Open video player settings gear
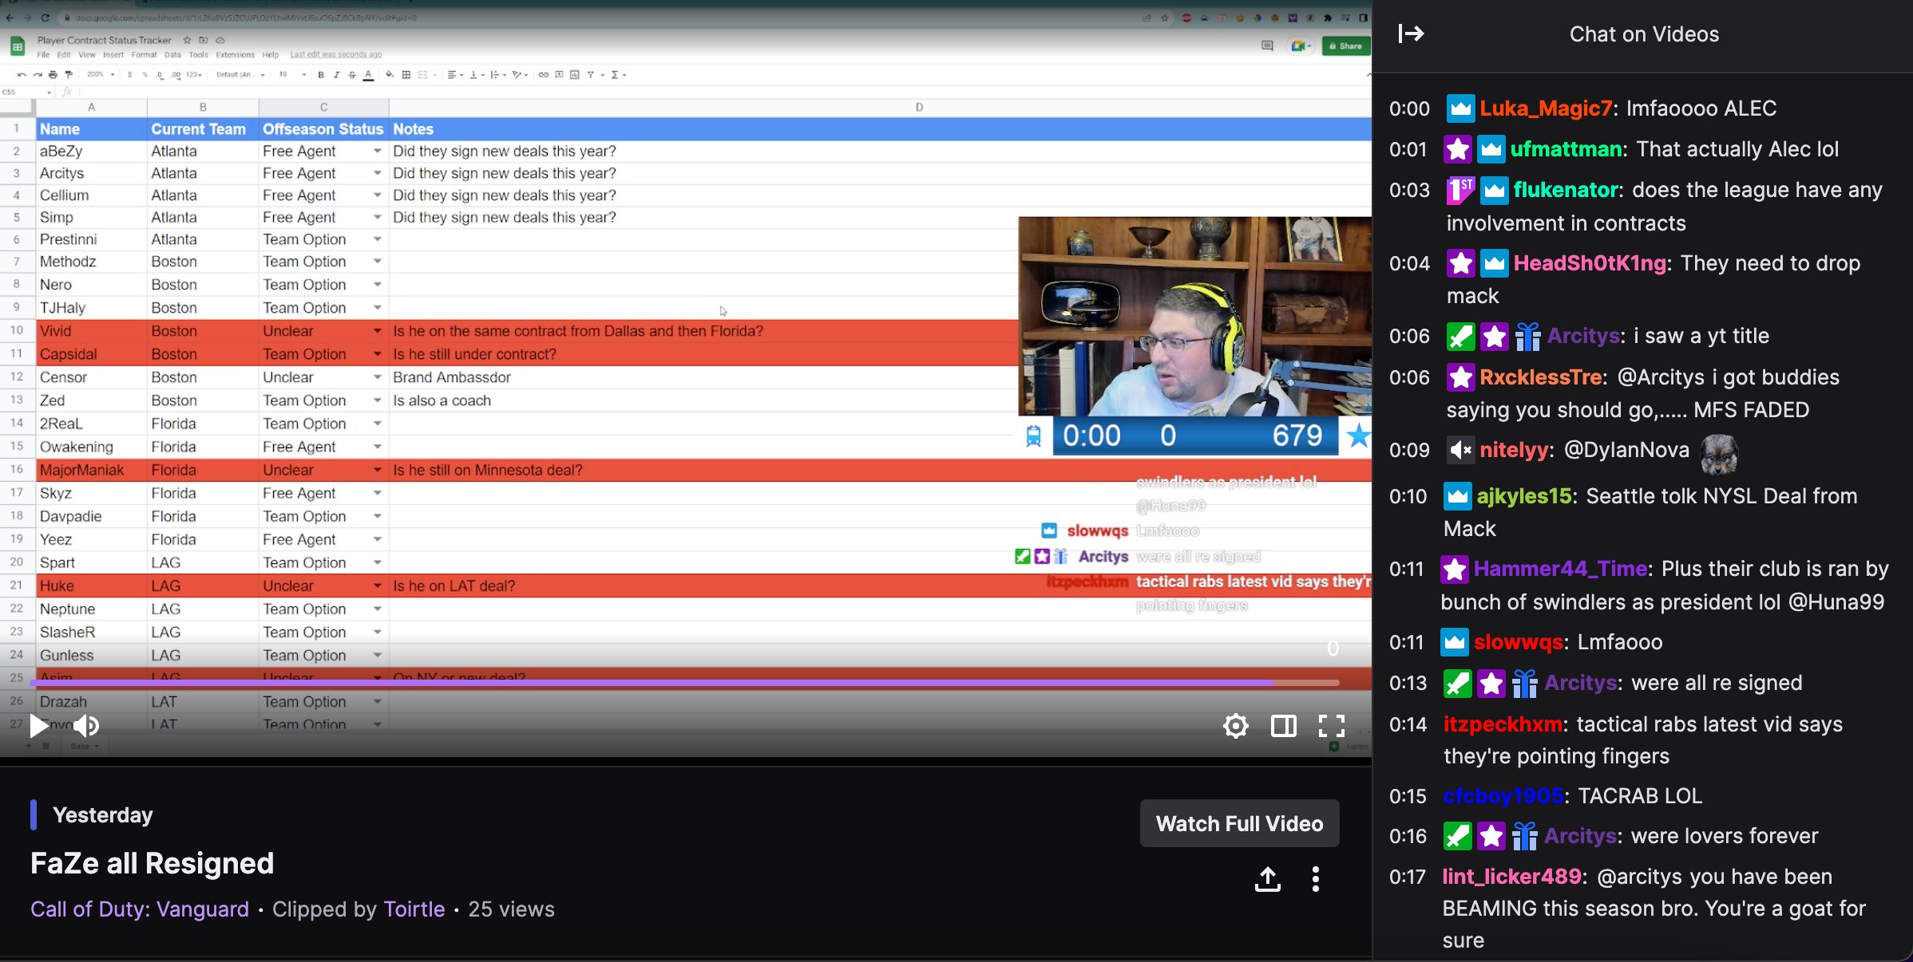 (1235, 726)
